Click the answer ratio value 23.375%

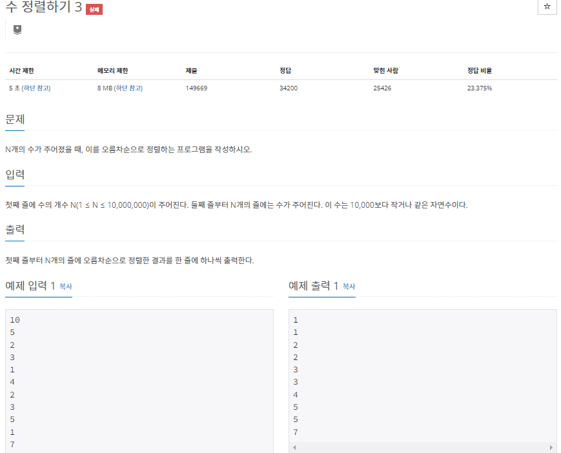480,88
